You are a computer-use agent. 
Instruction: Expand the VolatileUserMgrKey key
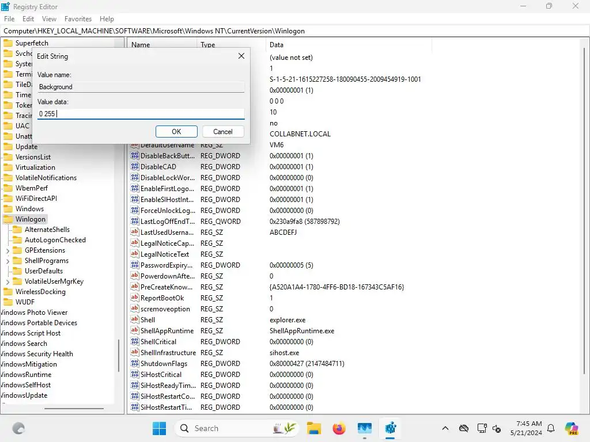pyautogui.click(x=8, y=281)
